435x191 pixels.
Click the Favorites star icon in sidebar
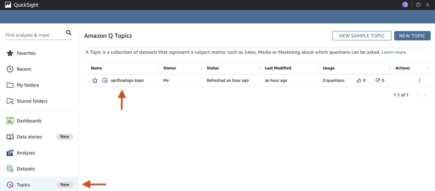pos(10,53)
